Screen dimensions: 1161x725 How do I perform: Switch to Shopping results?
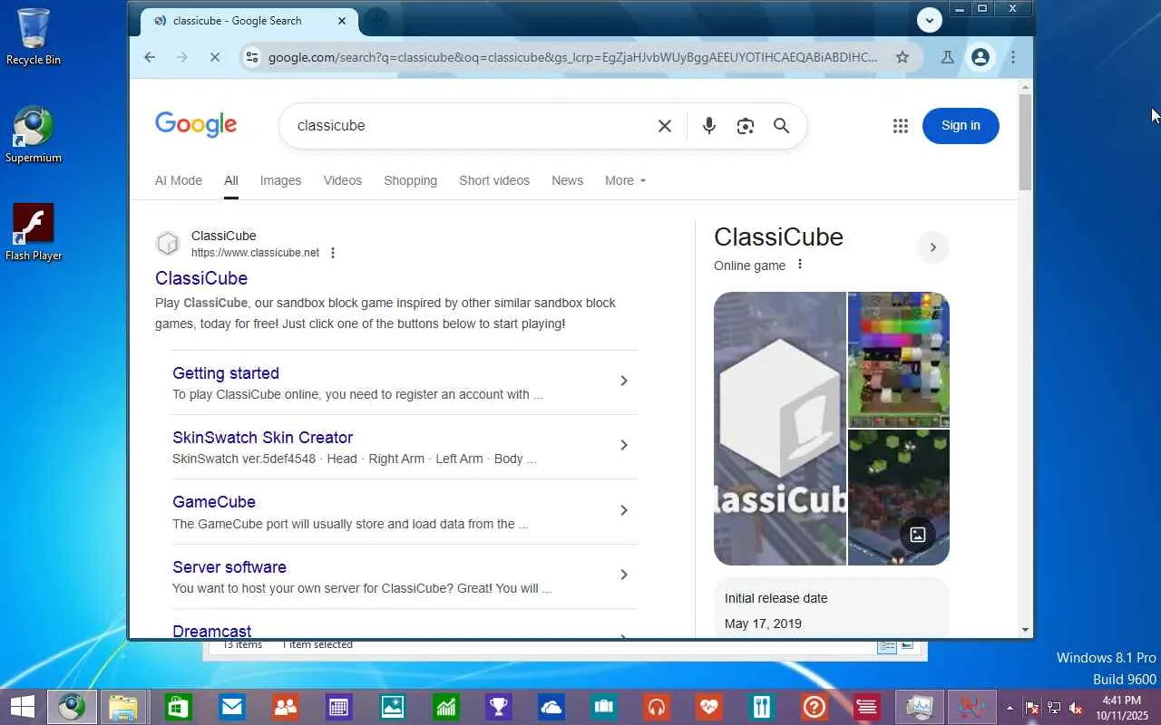[410, 180]
